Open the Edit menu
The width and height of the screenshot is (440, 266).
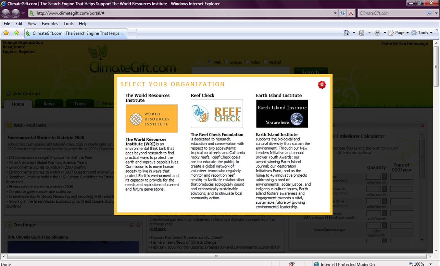point(19,24)
